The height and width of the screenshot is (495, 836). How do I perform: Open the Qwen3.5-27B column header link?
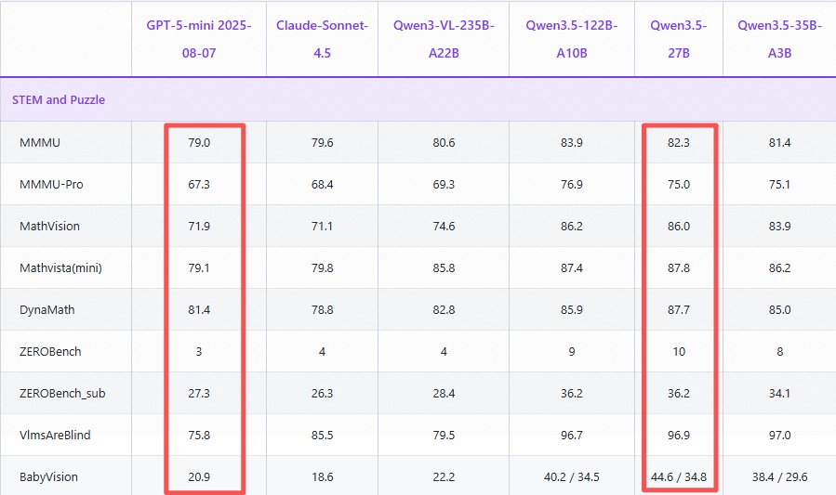pyautogui.click(x=679, y=39)
